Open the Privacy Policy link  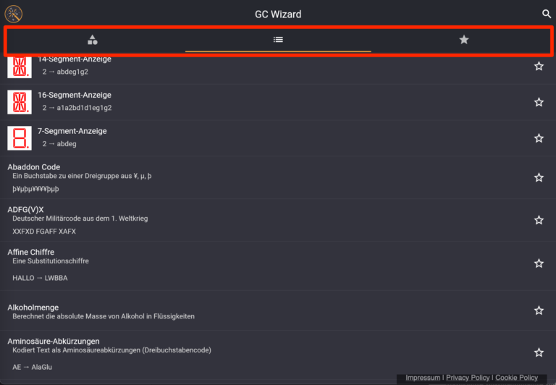(x=467, y=378)
